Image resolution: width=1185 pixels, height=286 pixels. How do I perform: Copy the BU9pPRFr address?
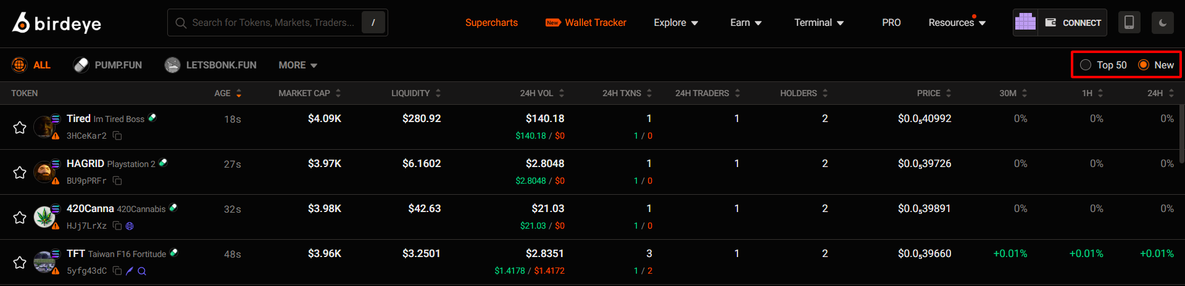pos(117,181)
